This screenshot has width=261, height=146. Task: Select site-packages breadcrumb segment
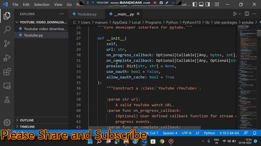point(226,22)
